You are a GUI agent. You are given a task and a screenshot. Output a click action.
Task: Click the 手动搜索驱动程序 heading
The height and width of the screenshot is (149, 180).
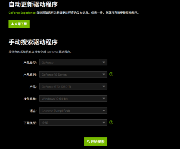point(33,42)
